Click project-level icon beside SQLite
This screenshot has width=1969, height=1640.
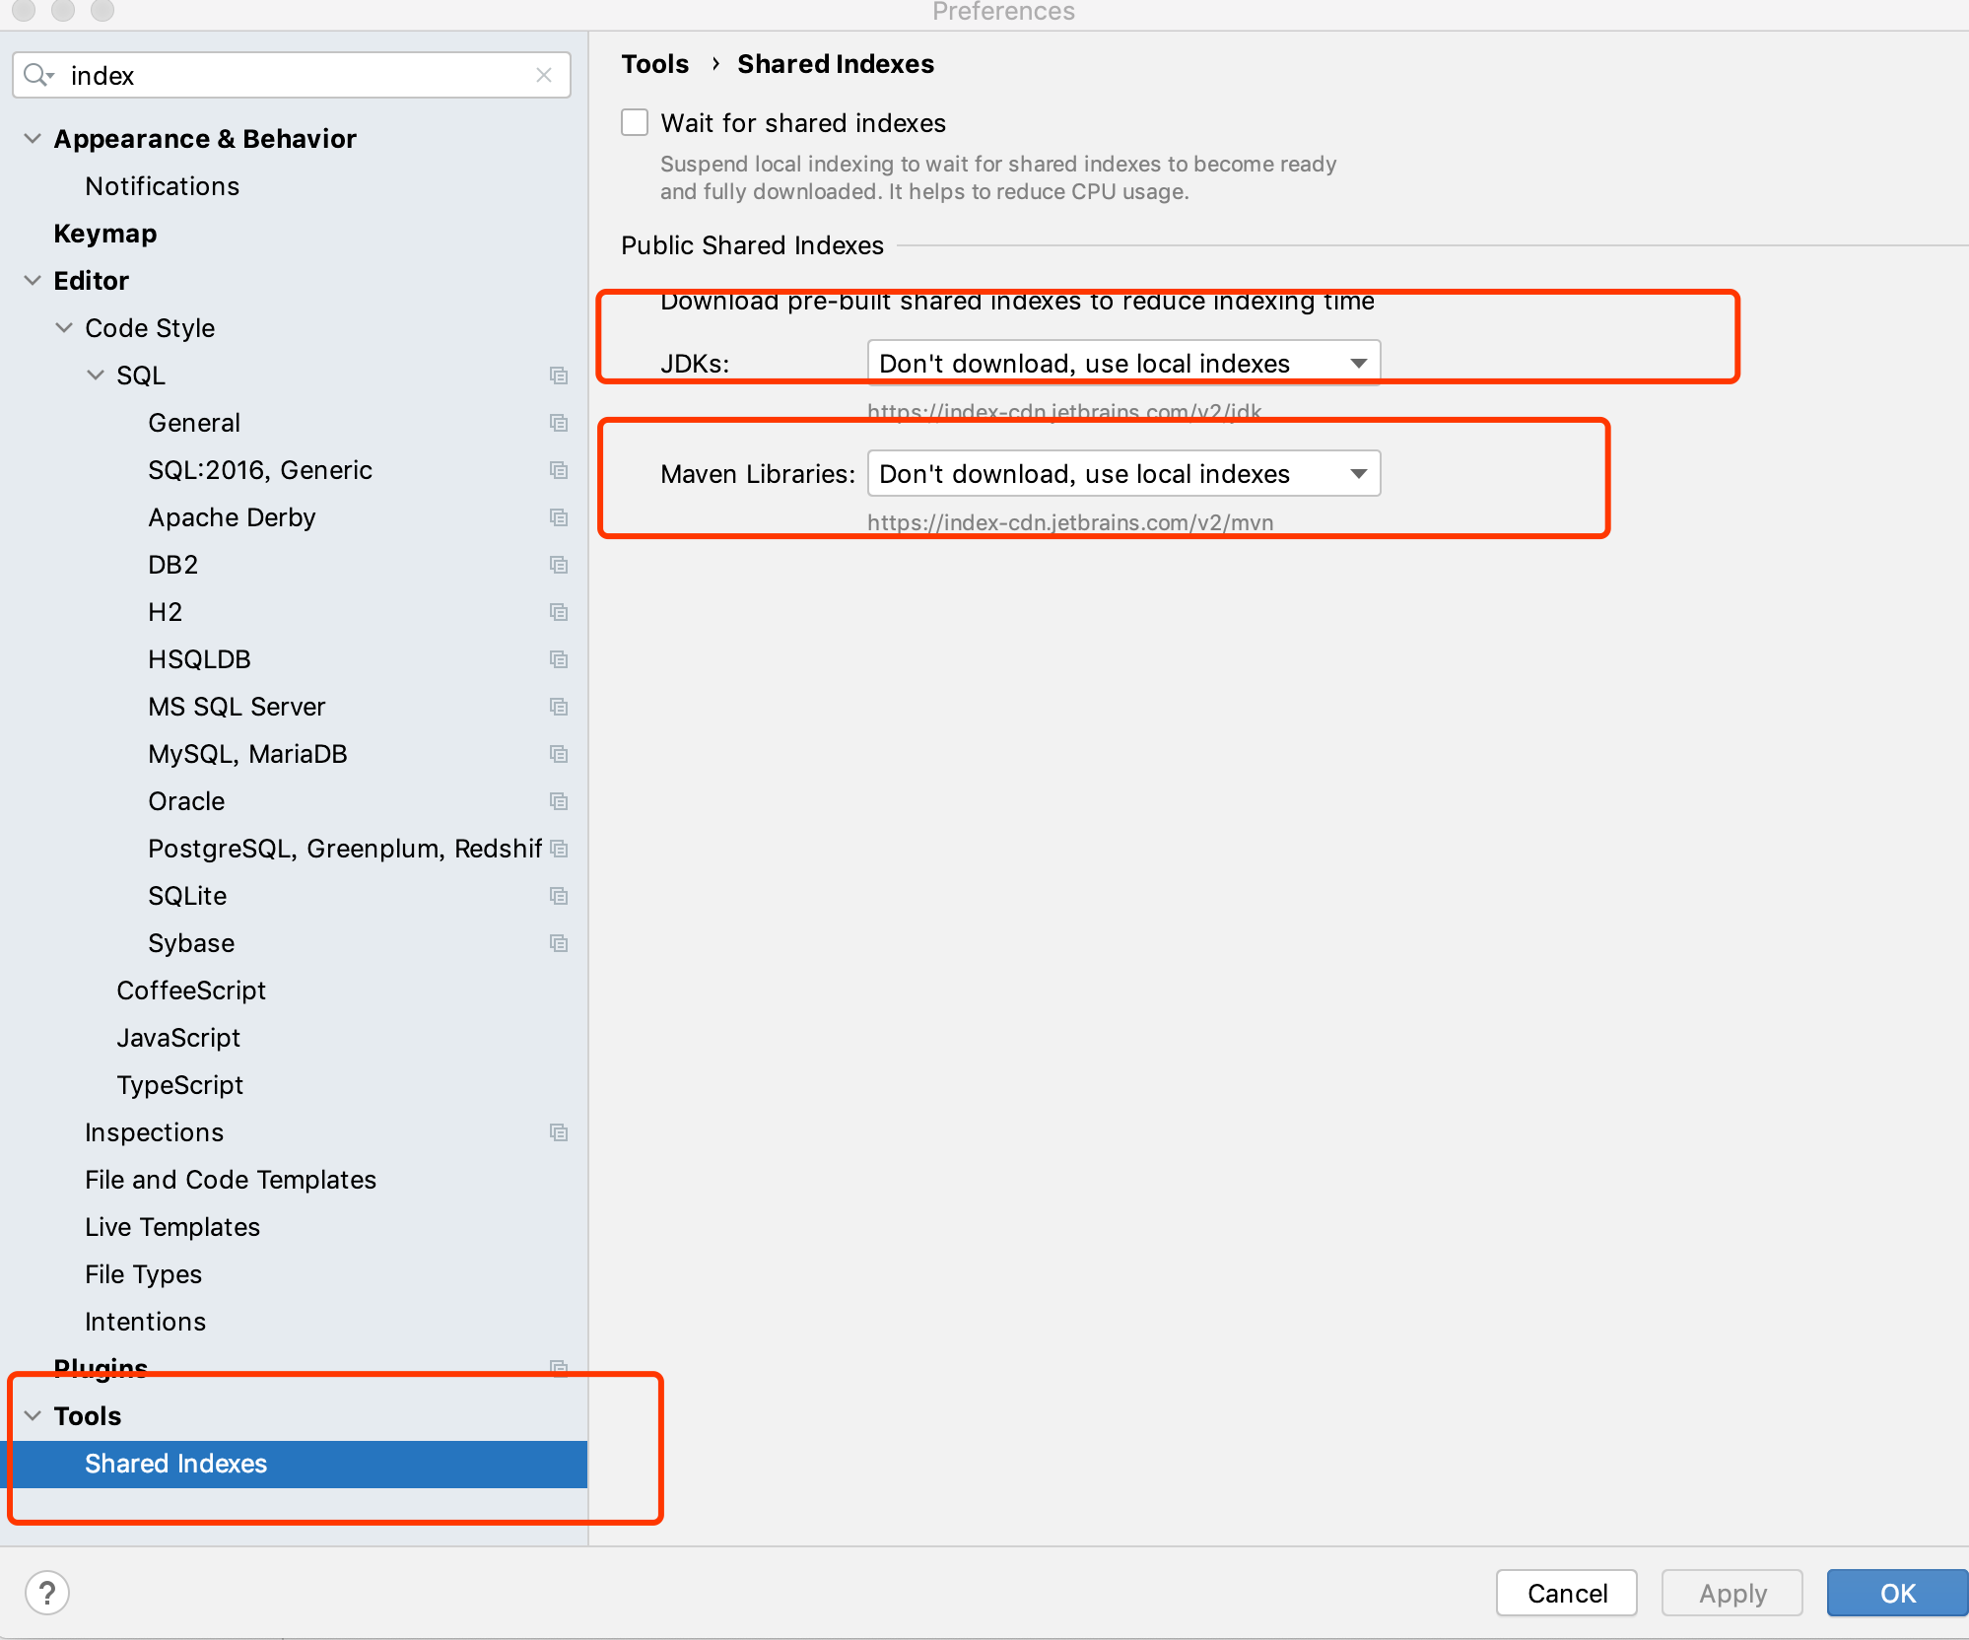pyautogui.click(x=559, y=896)
